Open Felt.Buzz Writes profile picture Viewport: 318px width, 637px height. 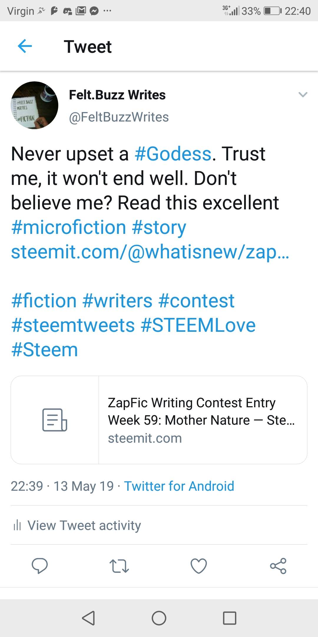(34, 105)
